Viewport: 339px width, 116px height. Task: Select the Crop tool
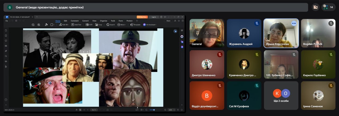(99, 25)
